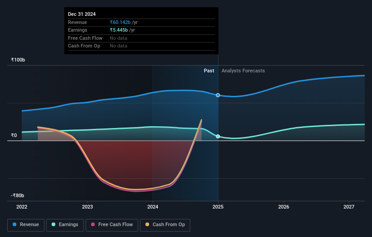This screenshot has height=237, width=372.
Task: Click the Cash From Op tooltip row label
Action: (x=84, y=46)
